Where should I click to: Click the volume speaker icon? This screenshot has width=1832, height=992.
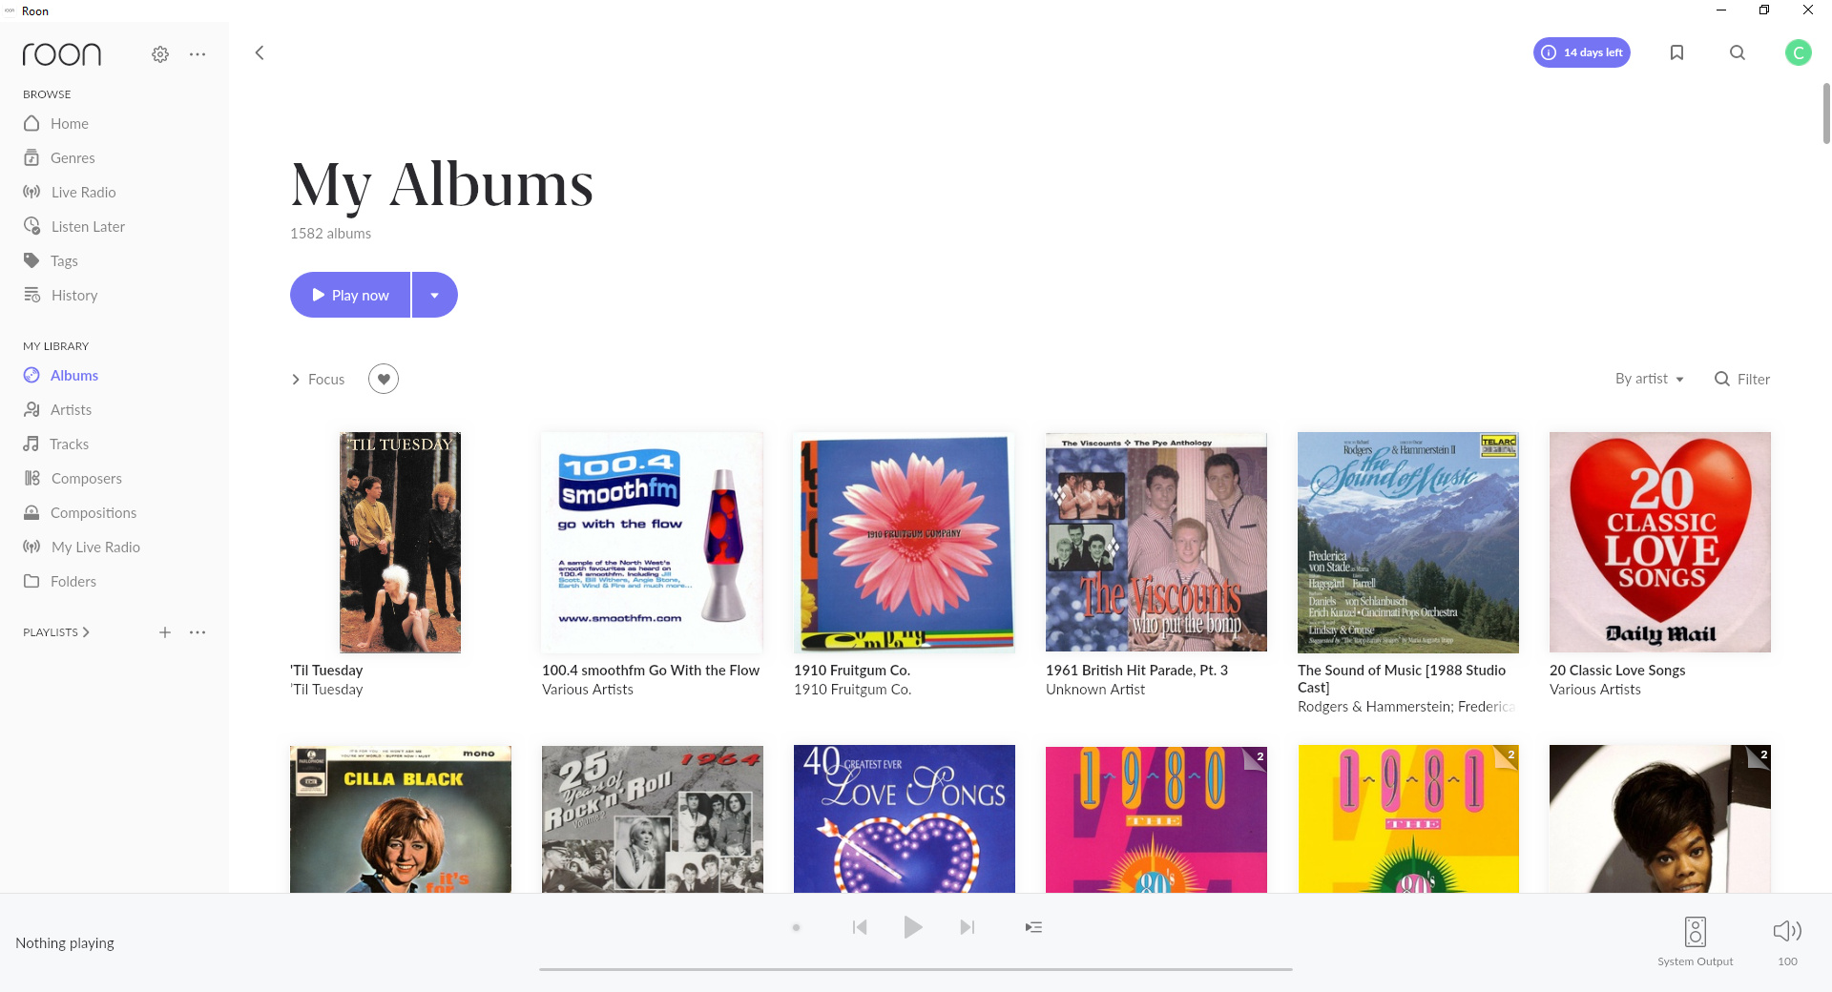coord(1787,931)
